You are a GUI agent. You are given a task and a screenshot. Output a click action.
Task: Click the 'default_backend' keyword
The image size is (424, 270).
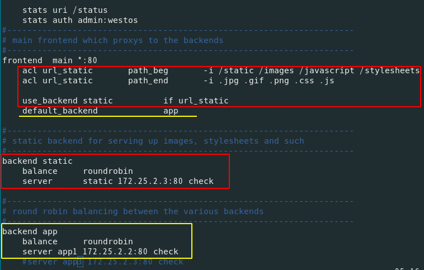(x=60, y=111)
